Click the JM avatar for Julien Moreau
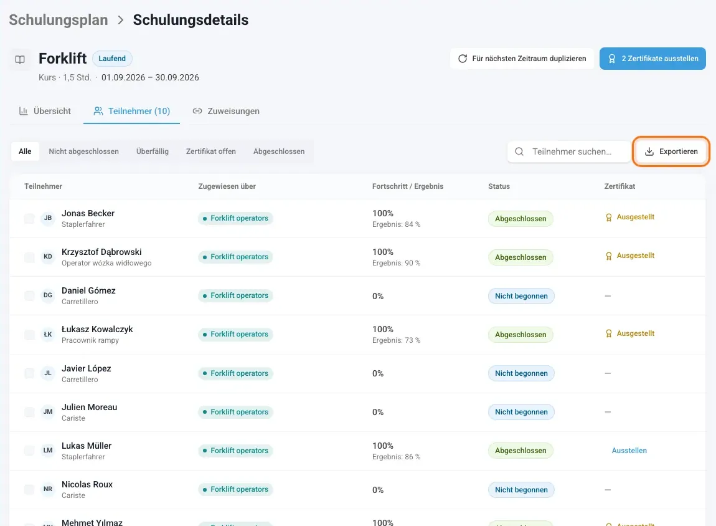716x526 pixels. [x=48, y=412]
